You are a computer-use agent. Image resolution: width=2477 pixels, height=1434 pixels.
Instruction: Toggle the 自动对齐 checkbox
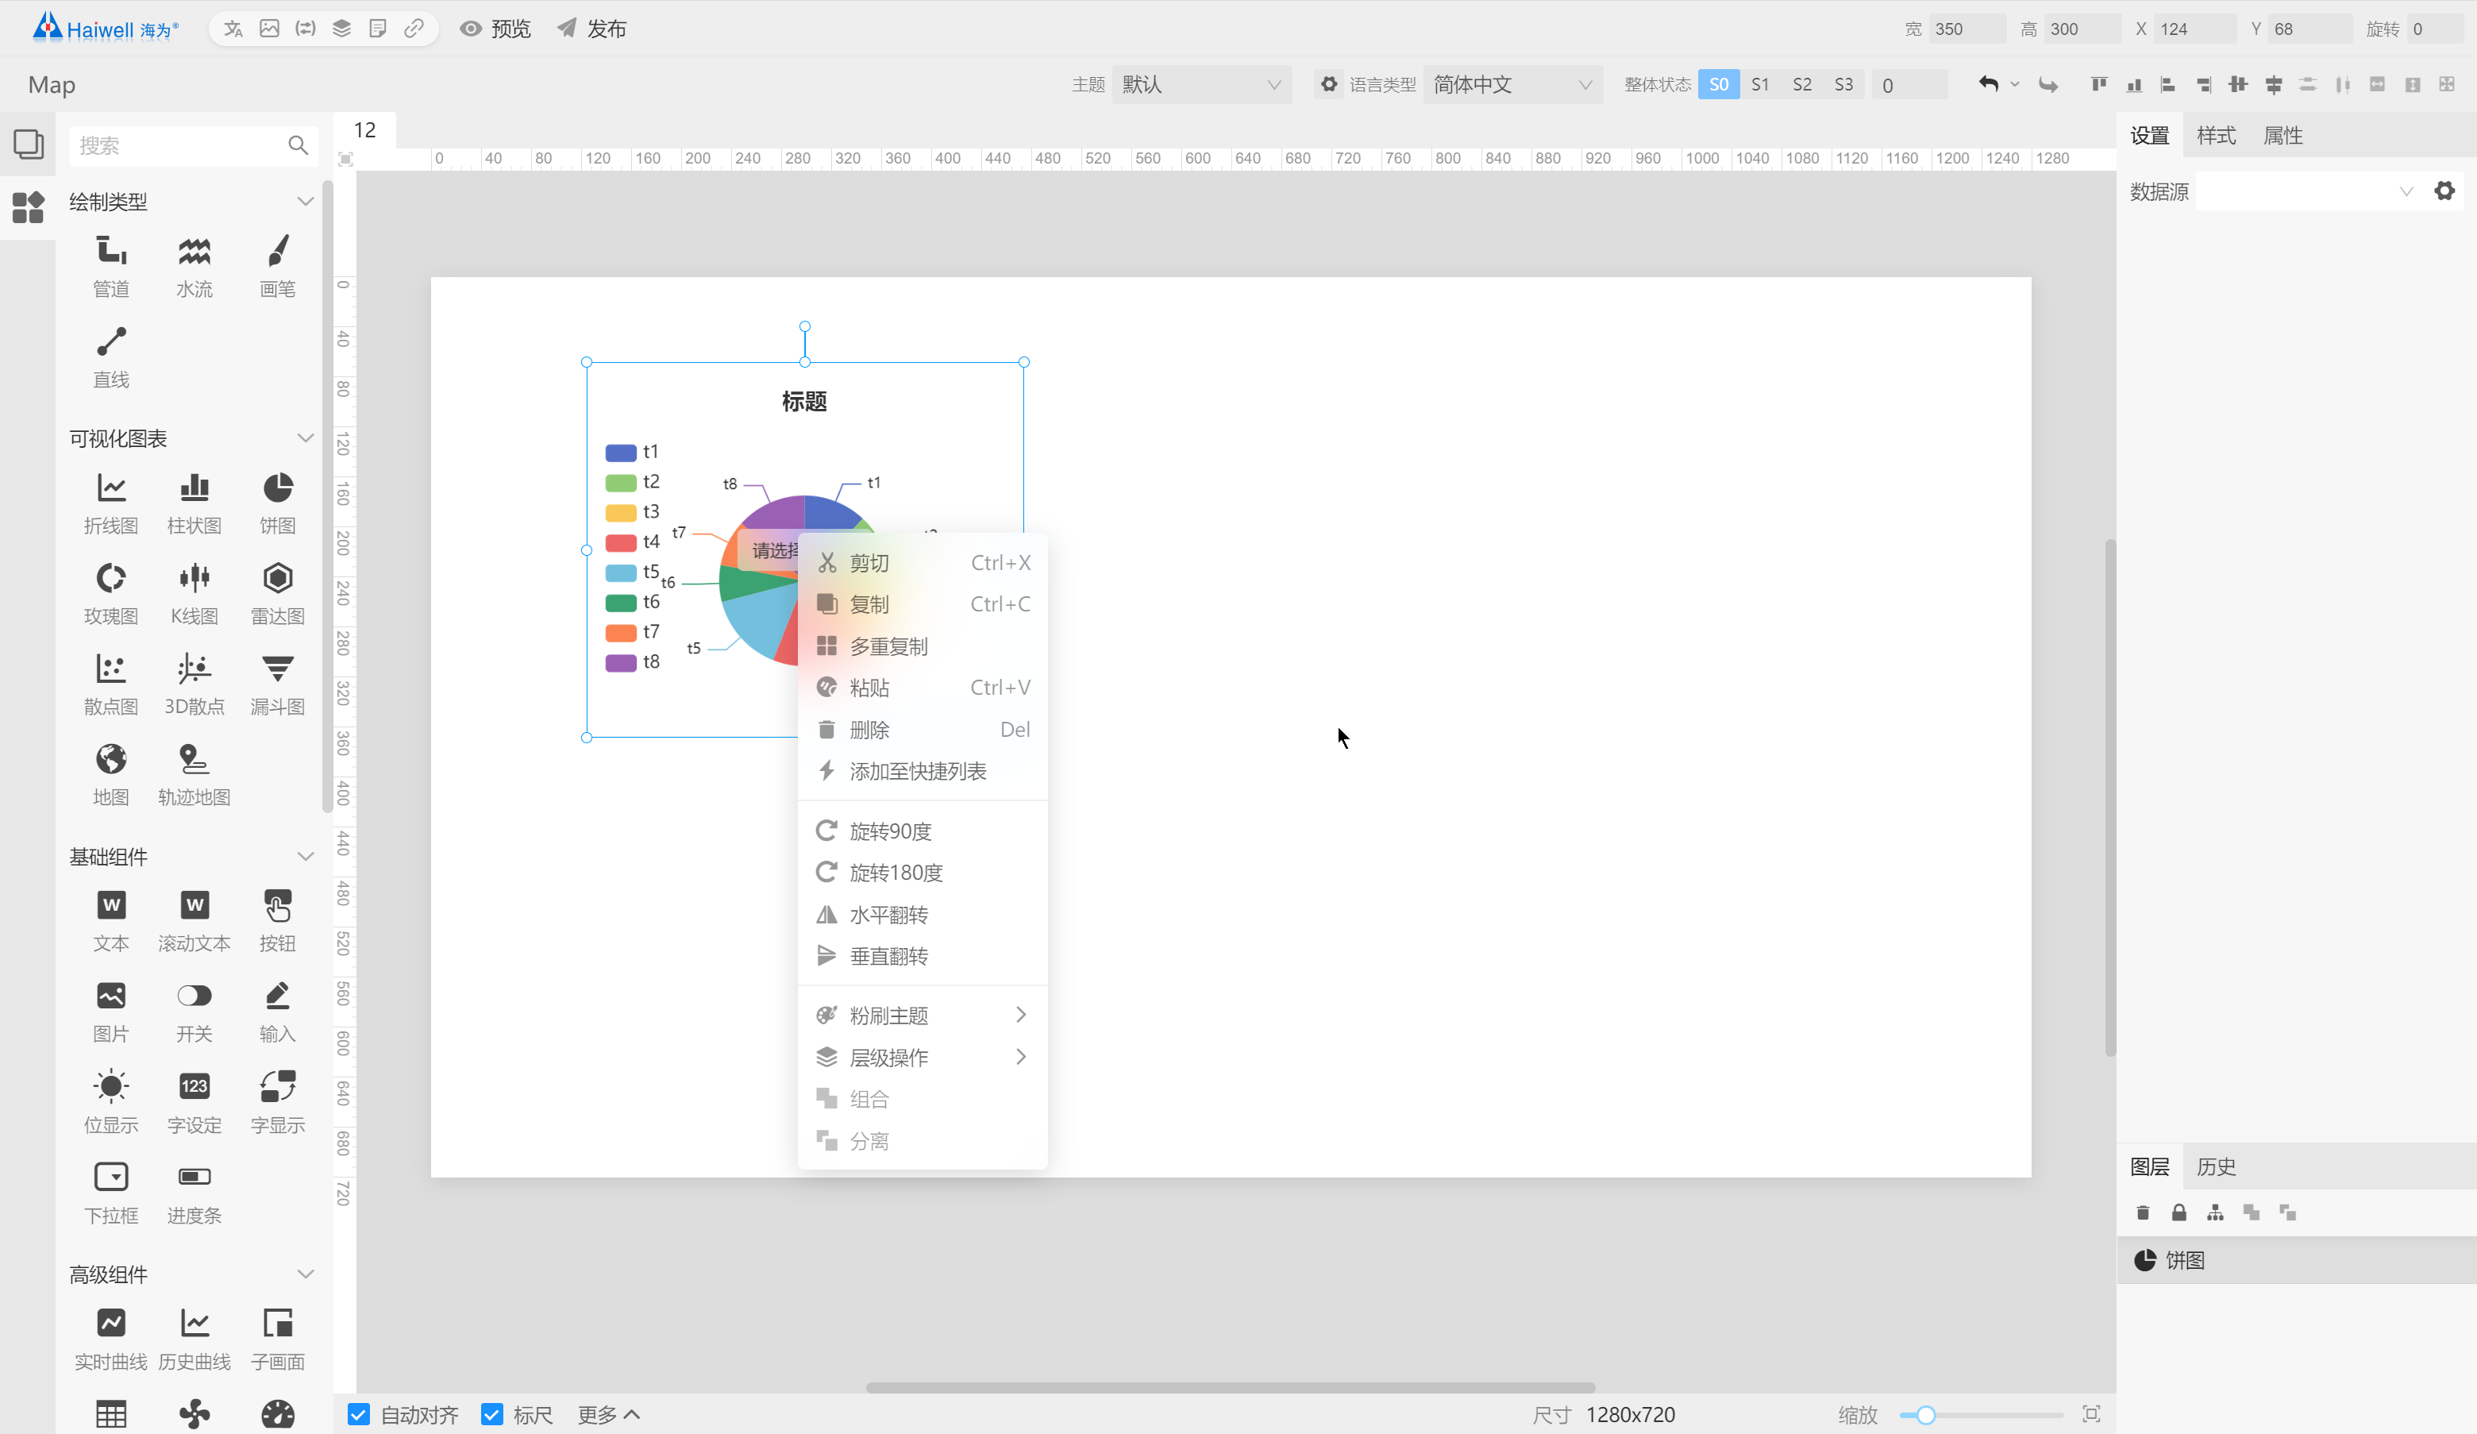coord(359,1413)
